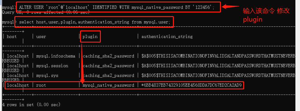Click the localhost cell in root row
The width and height of the screenshot is (300, 111).
tap(18, 85)
